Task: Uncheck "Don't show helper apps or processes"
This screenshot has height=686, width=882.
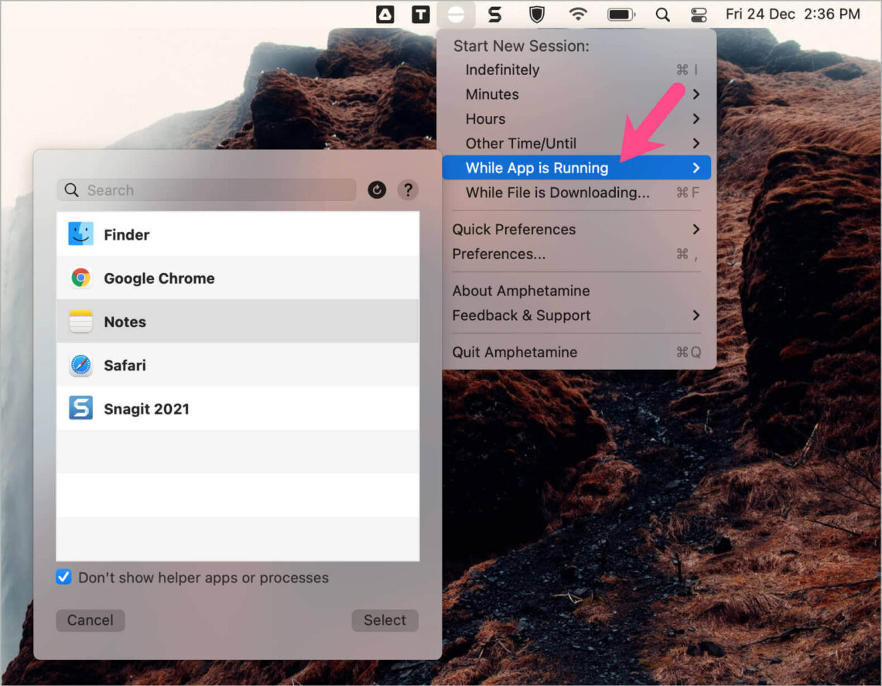Action: 63,577
